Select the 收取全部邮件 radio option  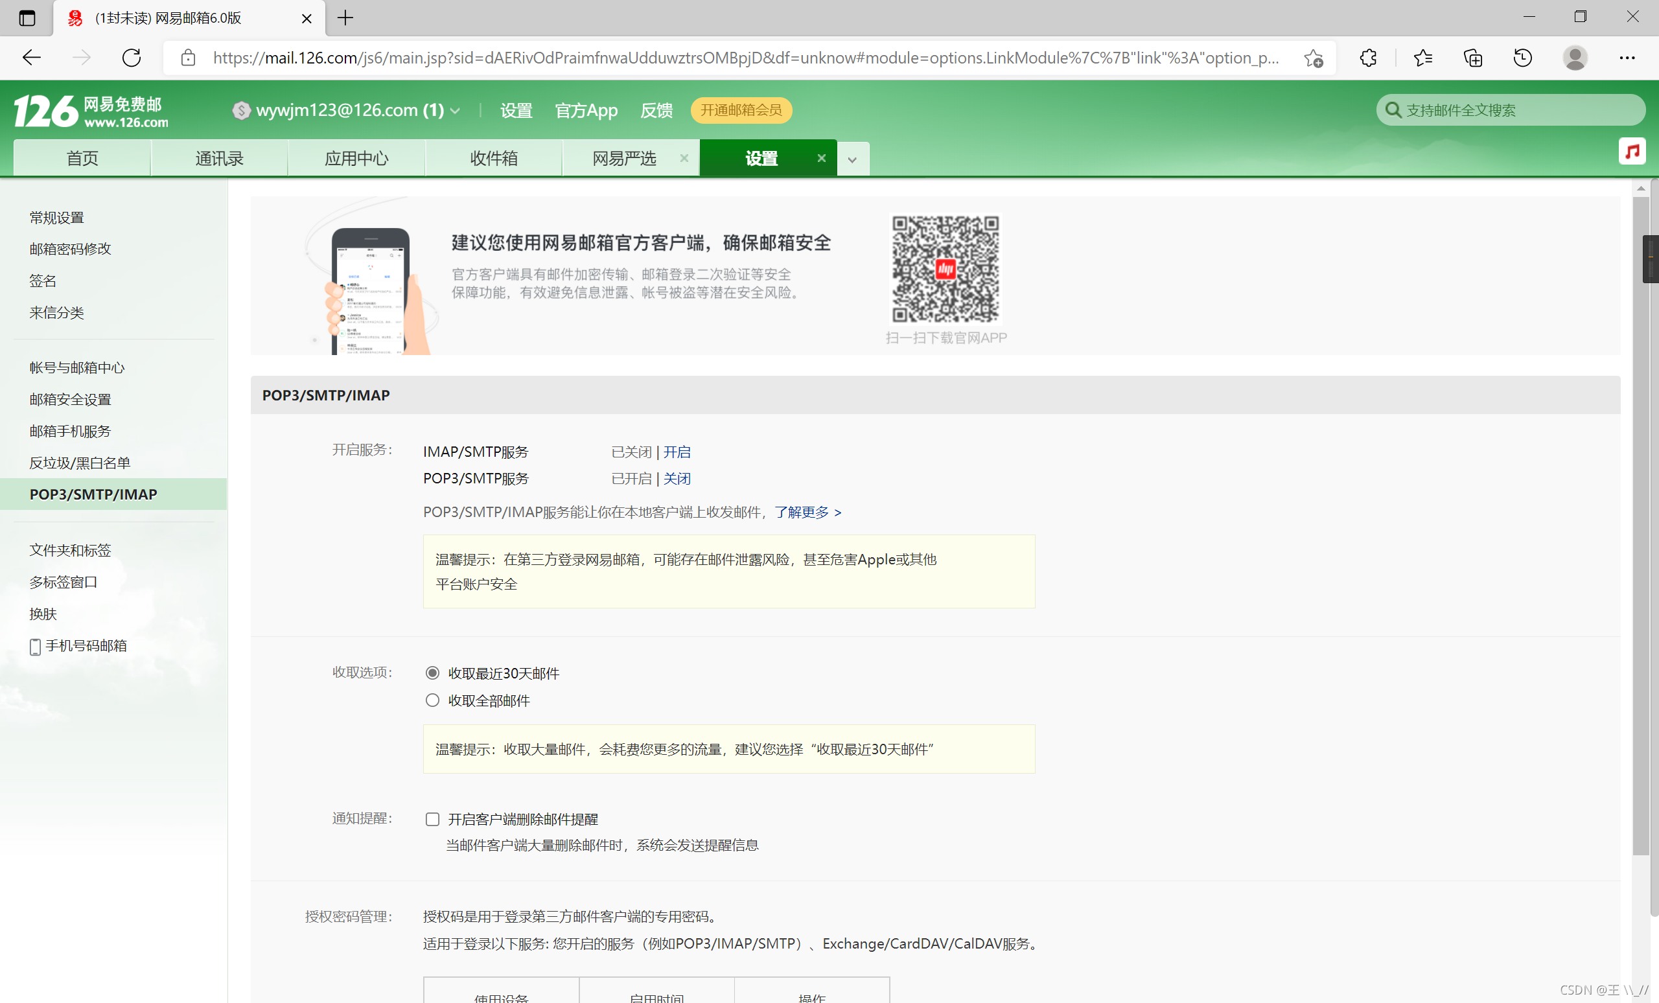pyautogui.click(x=432, y=700)
